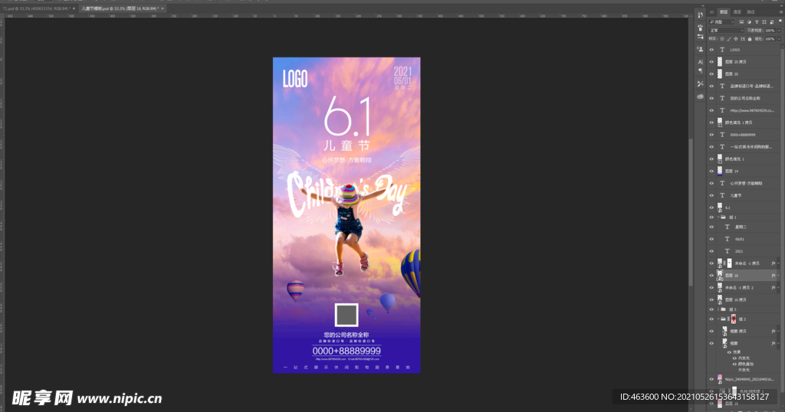The image size is (785, 412).
Task: Open the opacity dropdown arrow
Action: [779, 31]
